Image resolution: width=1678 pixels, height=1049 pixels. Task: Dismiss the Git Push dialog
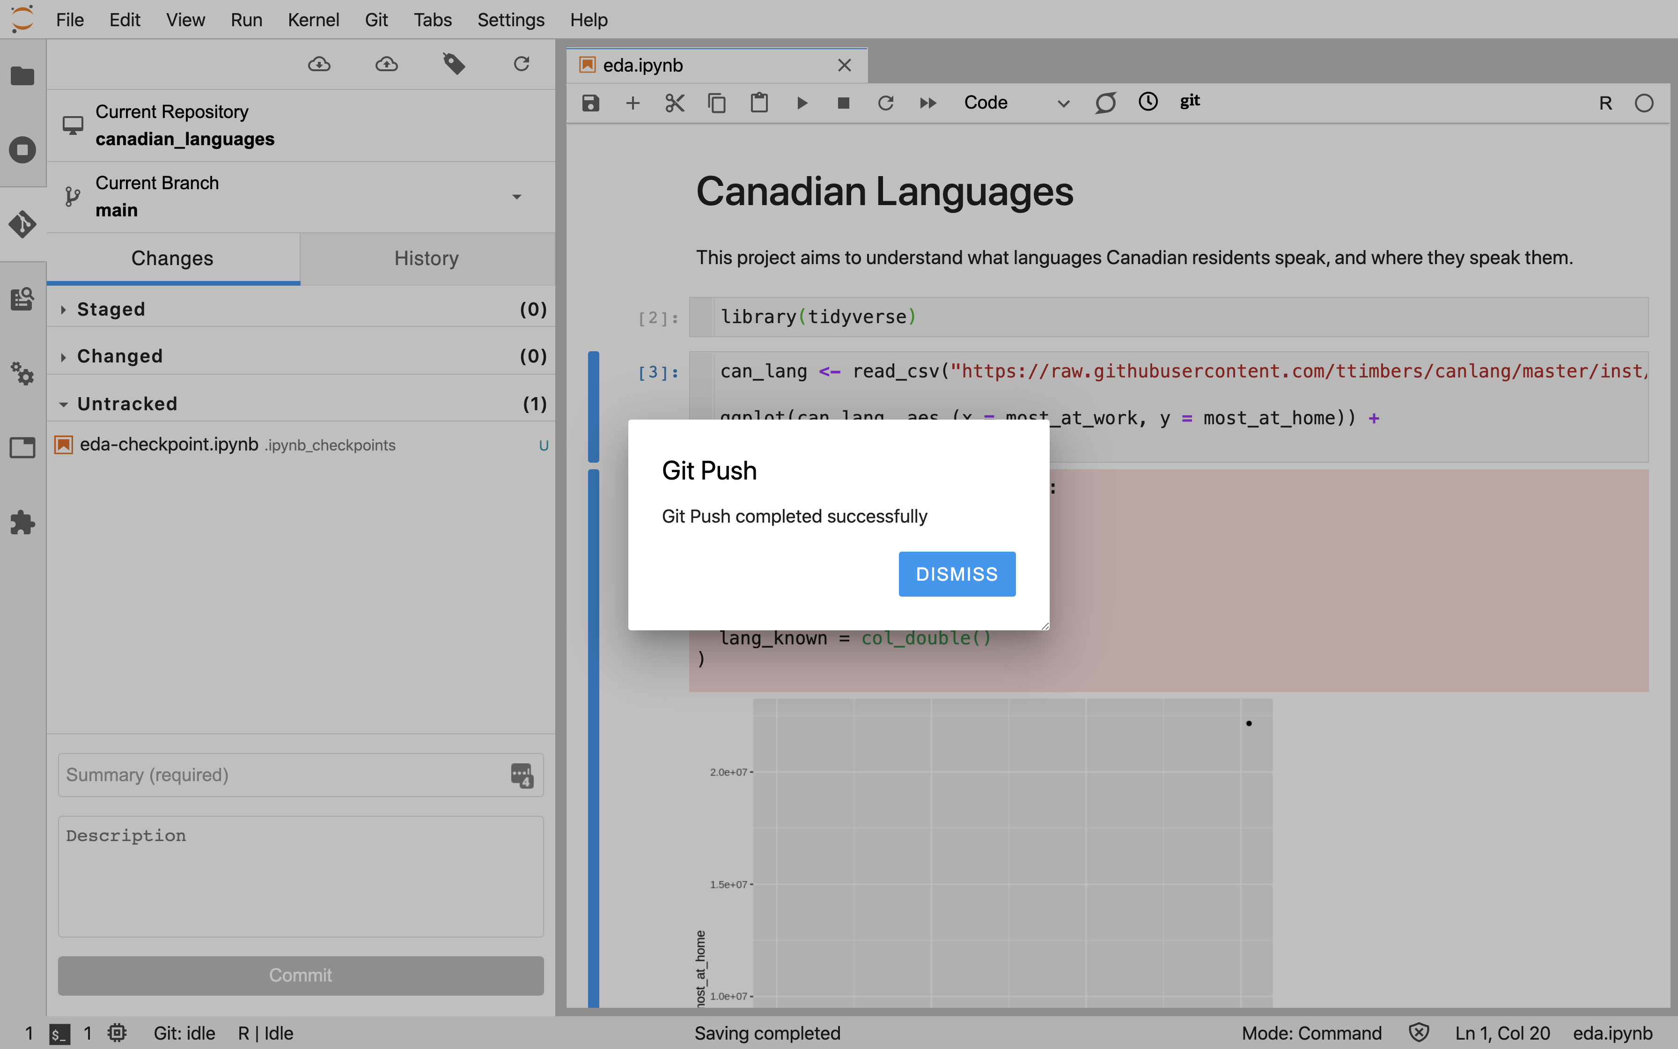957,575
